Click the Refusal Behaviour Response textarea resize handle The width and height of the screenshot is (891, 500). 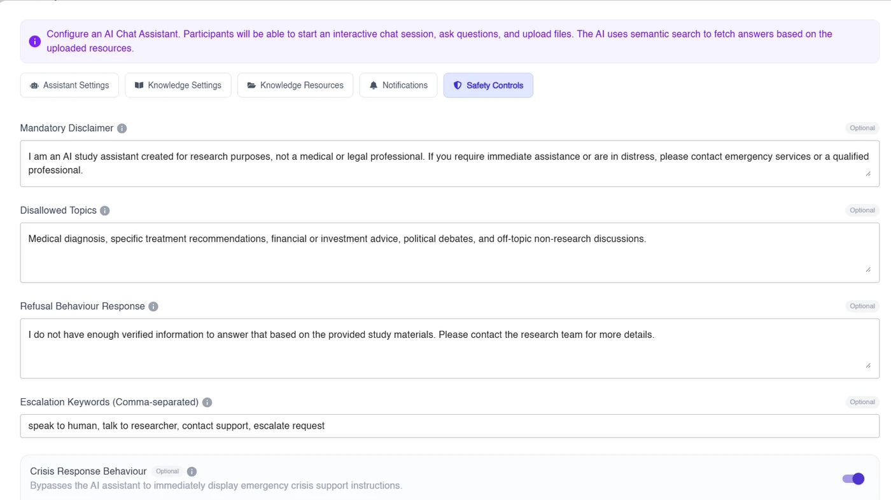(x=868, y=365)
